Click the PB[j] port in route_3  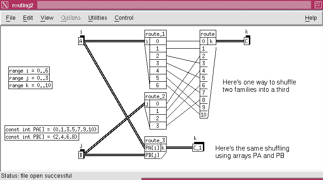(153, 155)
